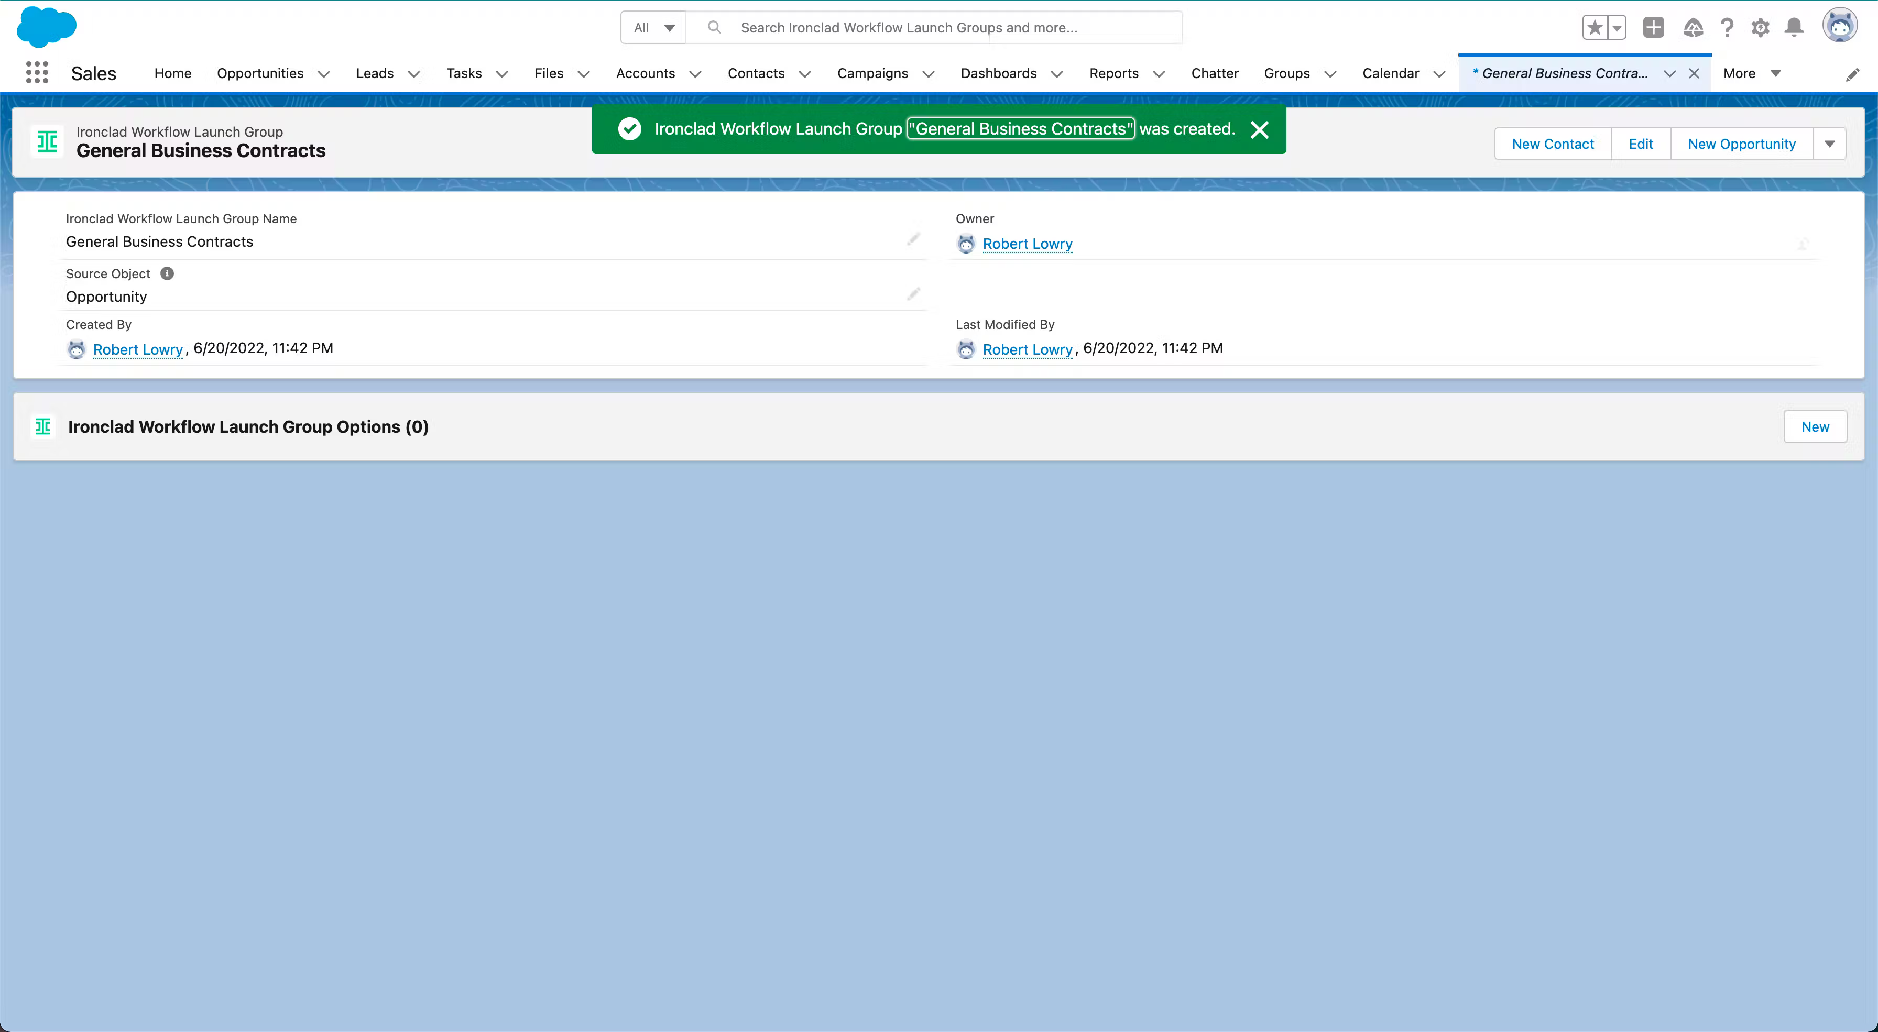Click the checkmark icon in the toast
Screen dimensions: 1878x1032
tap(629, 129)
